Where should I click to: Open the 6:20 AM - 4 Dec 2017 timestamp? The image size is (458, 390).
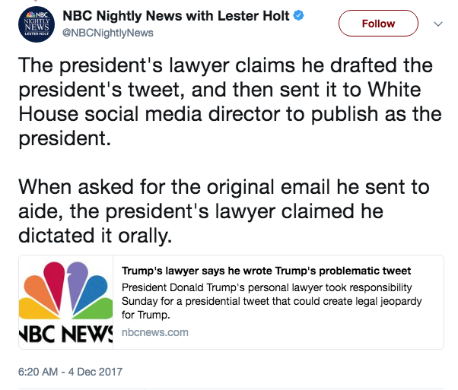click(71, 372)
